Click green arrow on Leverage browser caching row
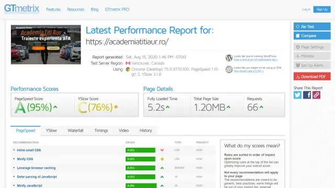This screenshot has height=188, width=335. coord(162,168)
